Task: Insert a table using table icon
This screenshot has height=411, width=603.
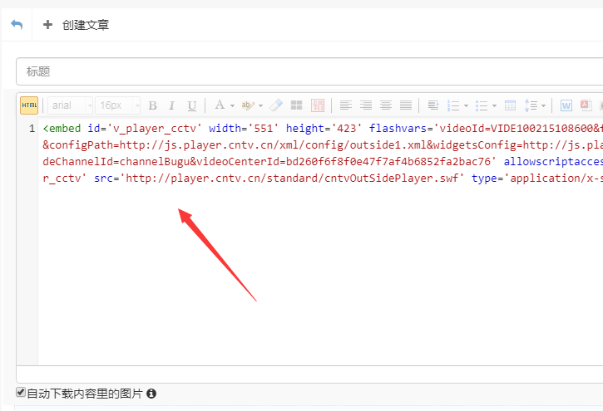Action: point(511,105)
